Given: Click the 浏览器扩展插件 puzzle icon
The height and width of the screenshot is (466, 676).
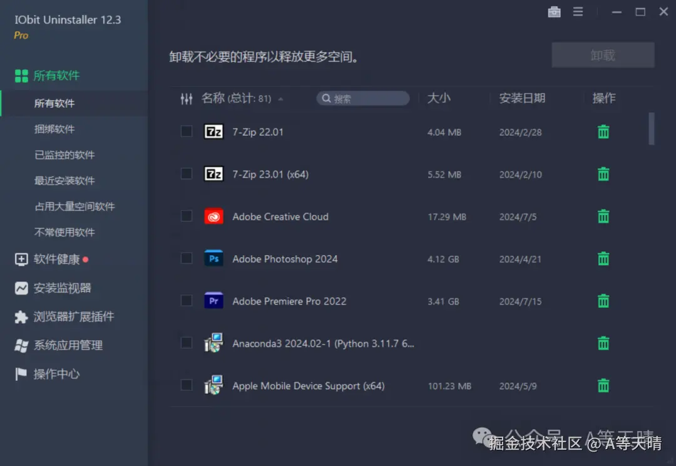Looking at the screenshot, I should [21, 317].
